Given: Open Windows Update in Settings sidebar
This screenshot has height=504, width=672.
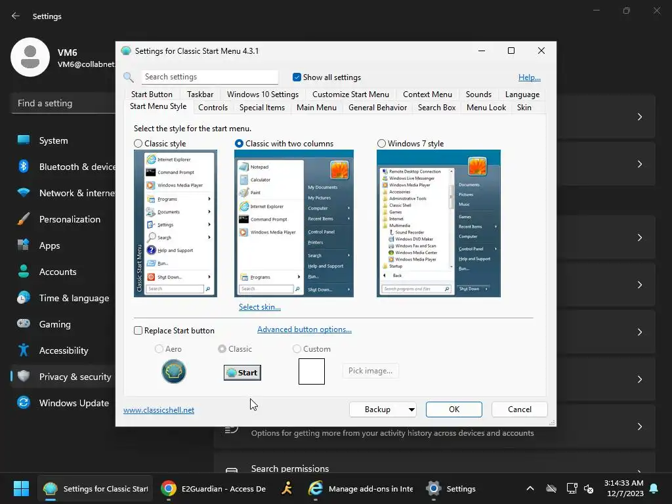Looking at the screenshot, I should pyautogui.click(x=64, y=403).
